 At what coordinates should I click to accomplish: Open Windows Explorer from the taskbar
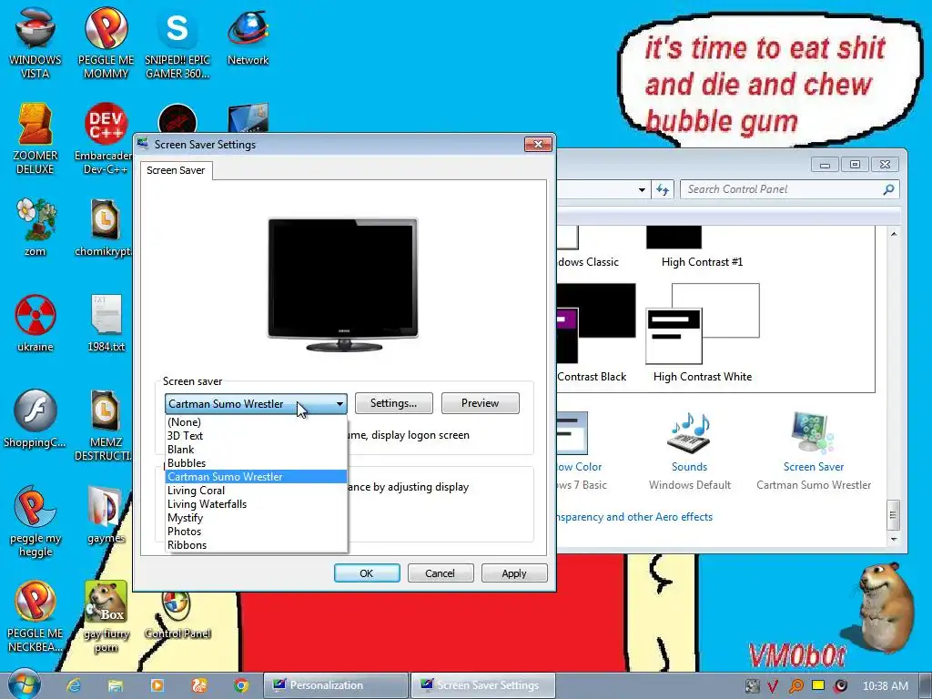[115, 685]
